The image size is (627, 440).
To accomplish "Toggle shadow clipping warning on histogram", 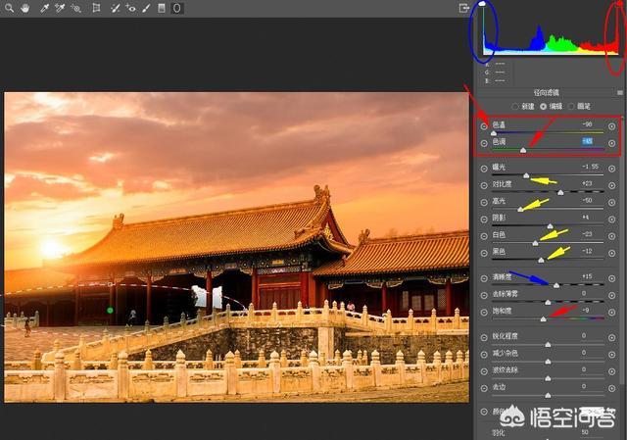I will pos(482,4).
